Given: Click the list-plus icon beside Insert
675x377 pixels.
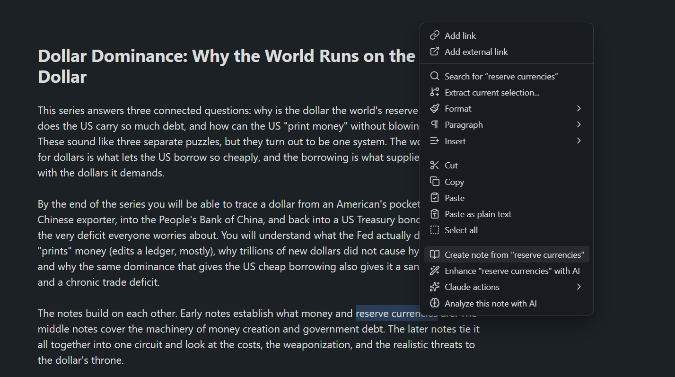Looking at the screenshot, I should point(434,141).
